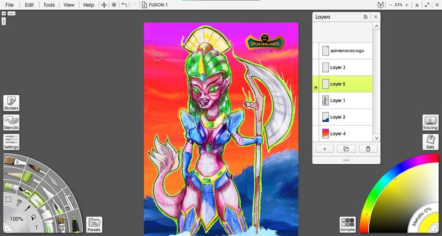Close the Layers panel
442x236 pixels.
click(375, 17)
